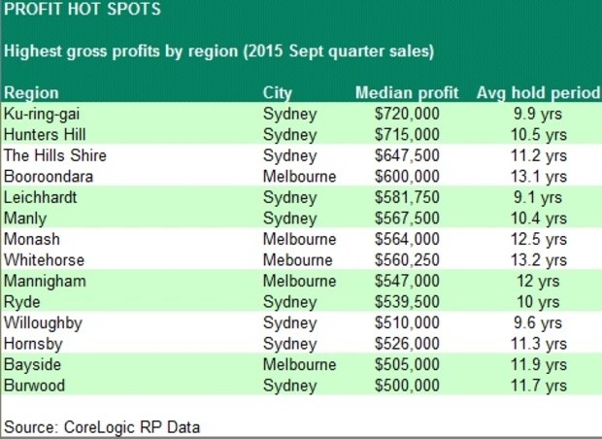Click the Source CoreLogic RP Data text

click(x=102, y=427)
